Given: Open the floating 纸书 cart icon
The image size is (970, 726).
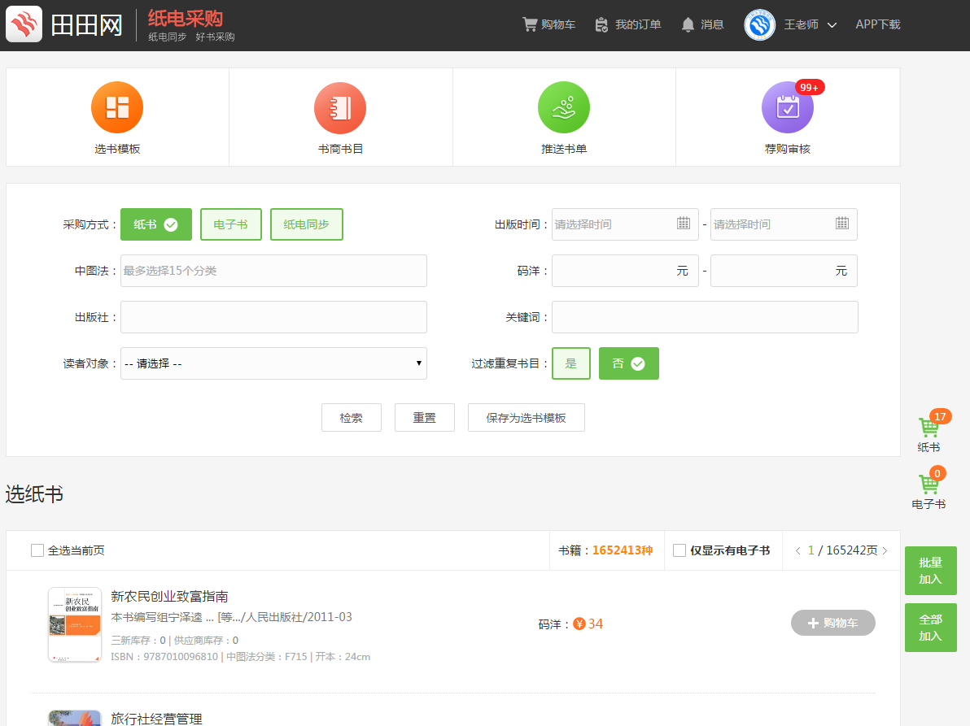Looking at the screenshot, I should (x=928, y=427).
